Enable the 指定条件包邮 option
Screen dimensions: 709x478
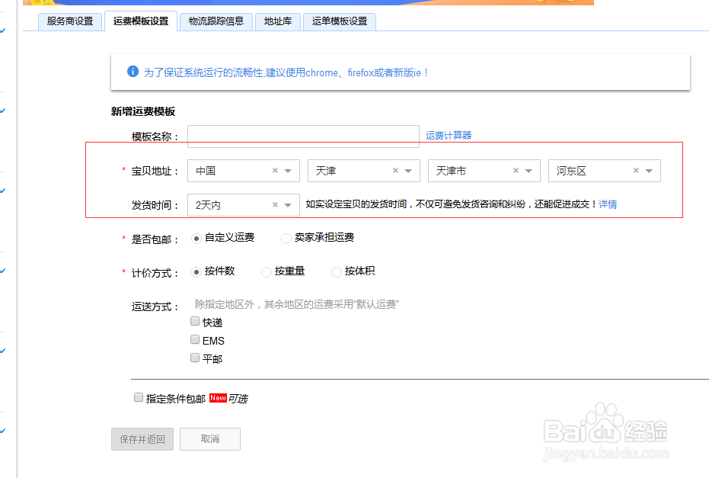coord(138,396)
